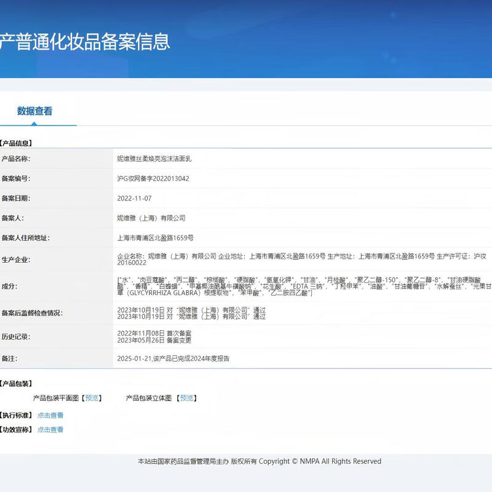The height and width of the screenshot is (492, 492).
Task: Click 备案人 value 妮维雅（上海）有限公司
Action: point(151,218)
